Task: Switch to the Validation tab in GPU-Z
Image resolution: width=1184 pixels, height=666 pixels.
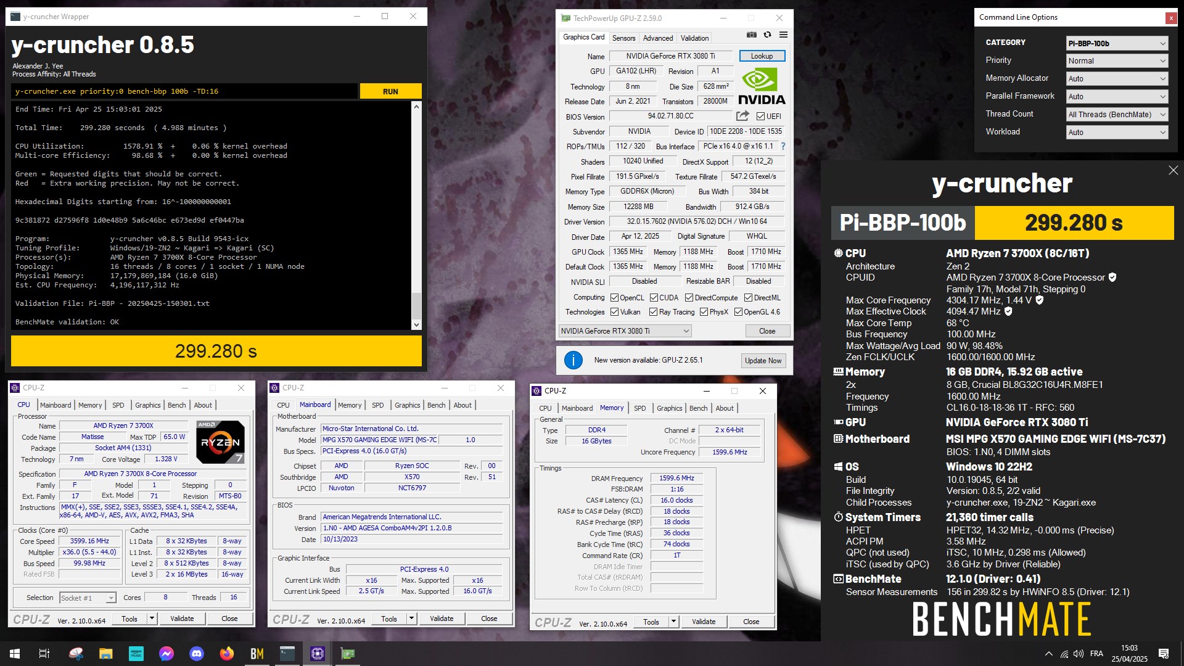Action: (694, 38)
